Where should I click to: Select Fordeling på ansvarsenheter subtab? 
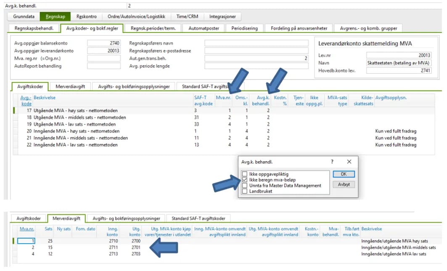(x=299, y=28)
